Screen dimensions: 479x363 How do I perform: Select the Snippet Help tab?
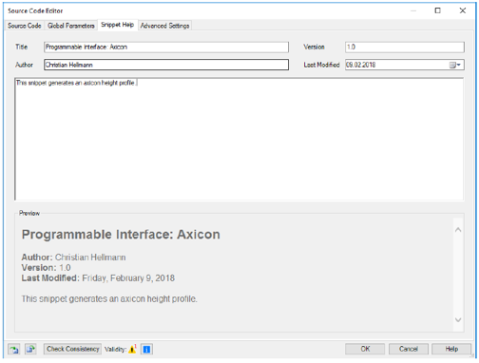click(118, 25)
